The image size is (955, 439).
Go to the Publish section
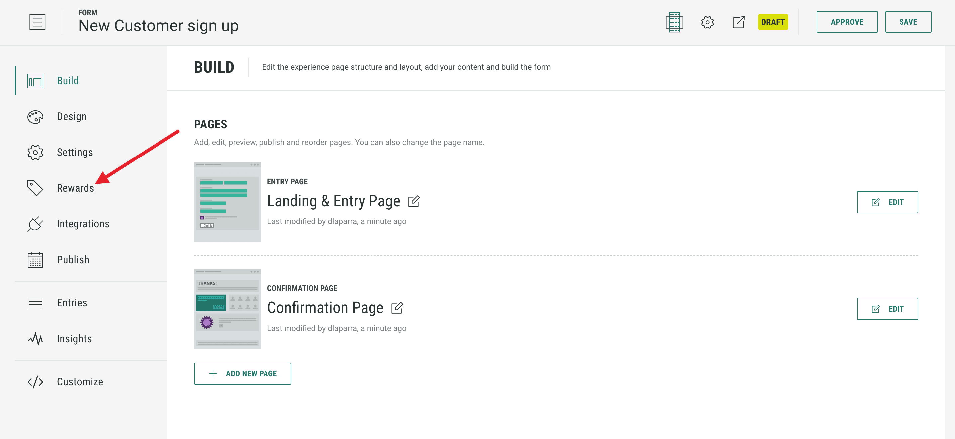pos(73,260)
